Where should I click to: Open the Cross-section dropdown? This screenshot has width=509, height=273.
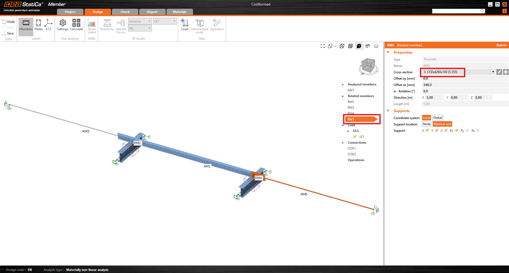(x=493, y=72)
